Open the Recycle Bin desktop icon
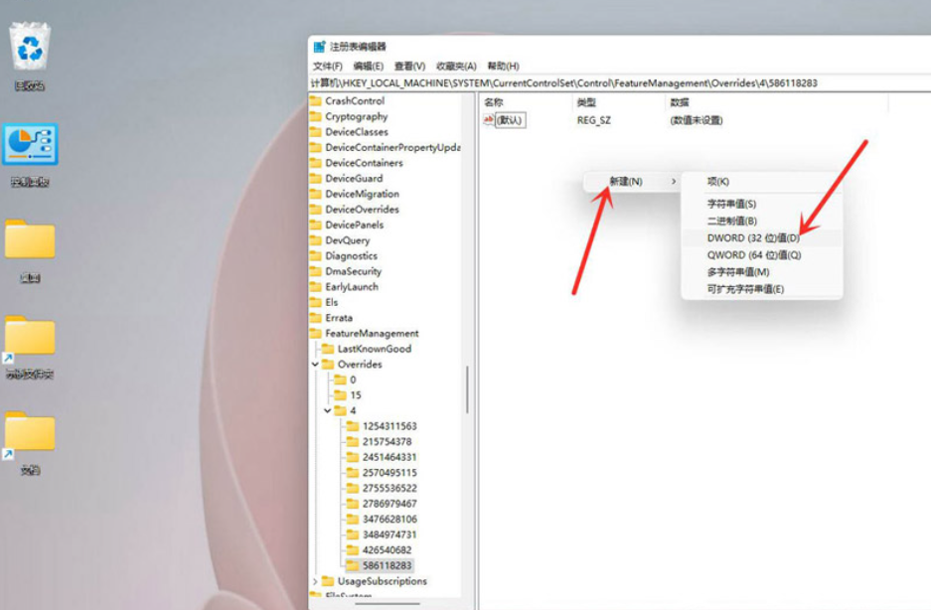Viewport: 931px width, 610px height. pyautogui.click(x=30, y=48)
